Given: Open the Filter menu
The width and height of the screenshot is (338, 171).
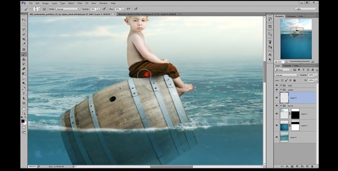Looking at the screenshot, I should tap(80, 3).
